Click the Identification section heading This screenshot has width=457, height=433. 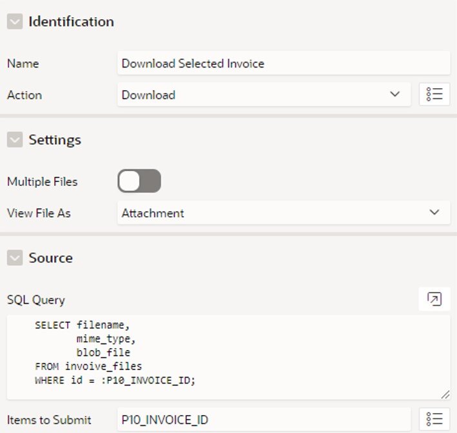click(x=72, y=21)
